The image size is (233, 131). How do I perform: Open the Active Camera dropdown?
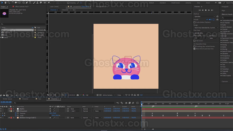109,95
